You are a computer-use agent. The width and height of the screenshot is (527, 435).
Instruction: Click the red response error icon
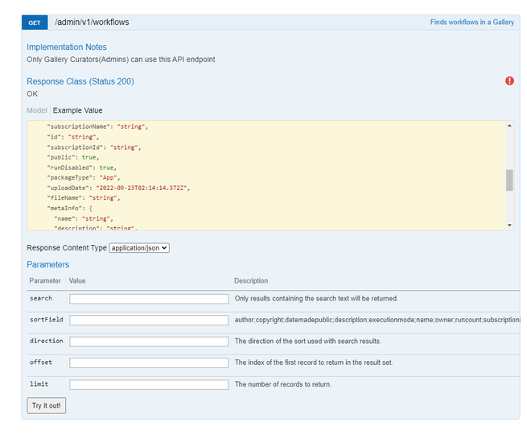pyautogui.click(x=509, y=81)
